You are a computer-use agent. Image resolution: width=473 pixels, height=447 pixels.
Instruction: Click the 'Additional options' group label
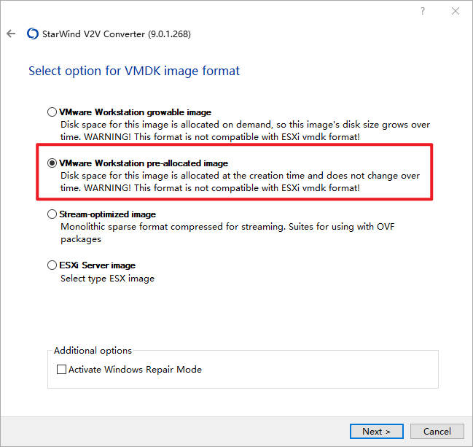pyautogui.click(x=93, y=351)
